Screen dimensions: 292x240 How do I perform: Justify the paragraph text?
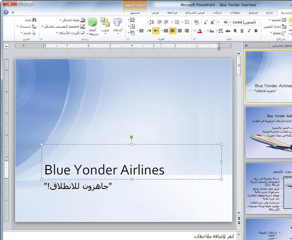[x=166, y=31]
